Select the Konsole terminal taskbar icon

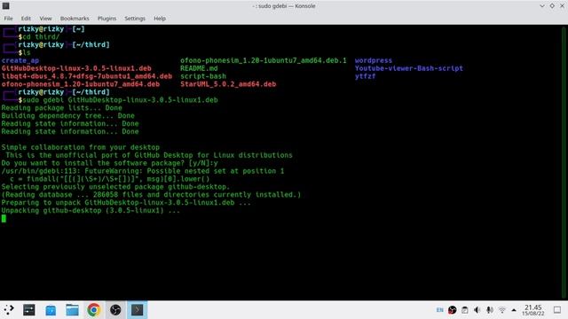click(137, 309)
